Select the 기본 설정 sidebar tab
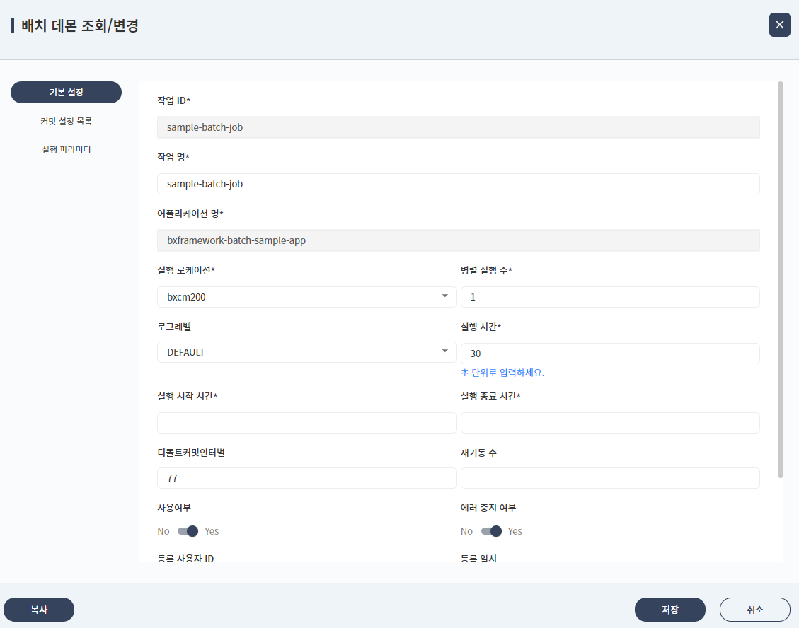799x628 pixels. coord(66,92)
